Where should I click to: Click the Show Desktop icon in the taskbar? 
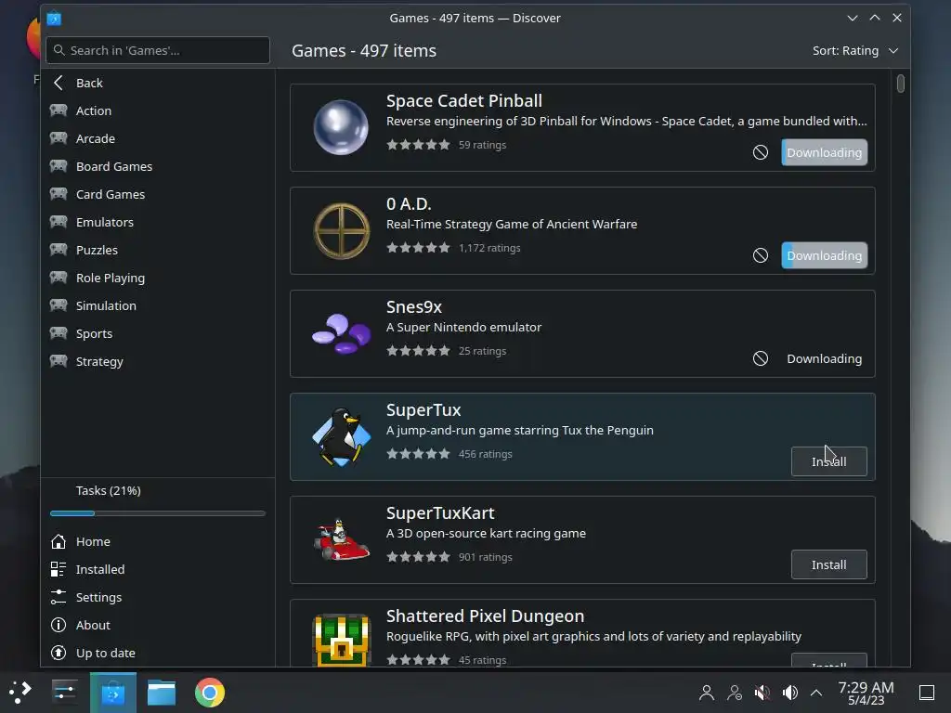(927, 693)
